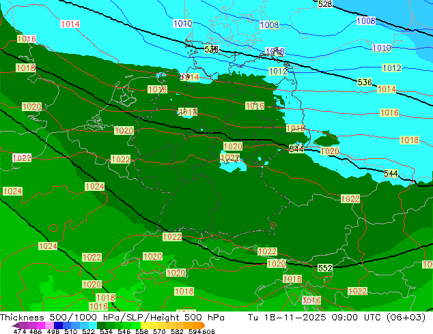433x334 pixels.
Task: Click the purple left arrow of the legend
Action: tap(16, 325)
